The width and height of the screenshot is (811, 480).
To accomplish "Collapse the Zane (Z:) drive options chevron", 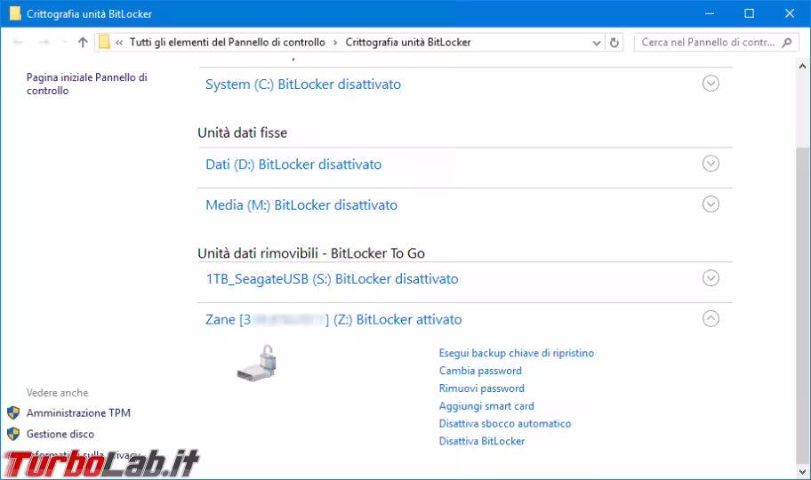I will tap(711, 318).
